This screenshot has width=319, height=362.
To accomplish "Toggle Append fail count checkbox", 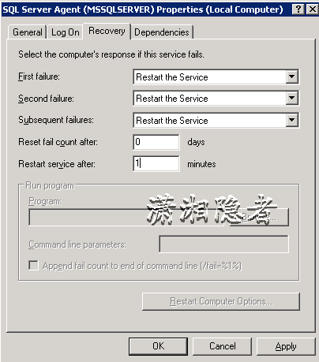I will point(33,265).
